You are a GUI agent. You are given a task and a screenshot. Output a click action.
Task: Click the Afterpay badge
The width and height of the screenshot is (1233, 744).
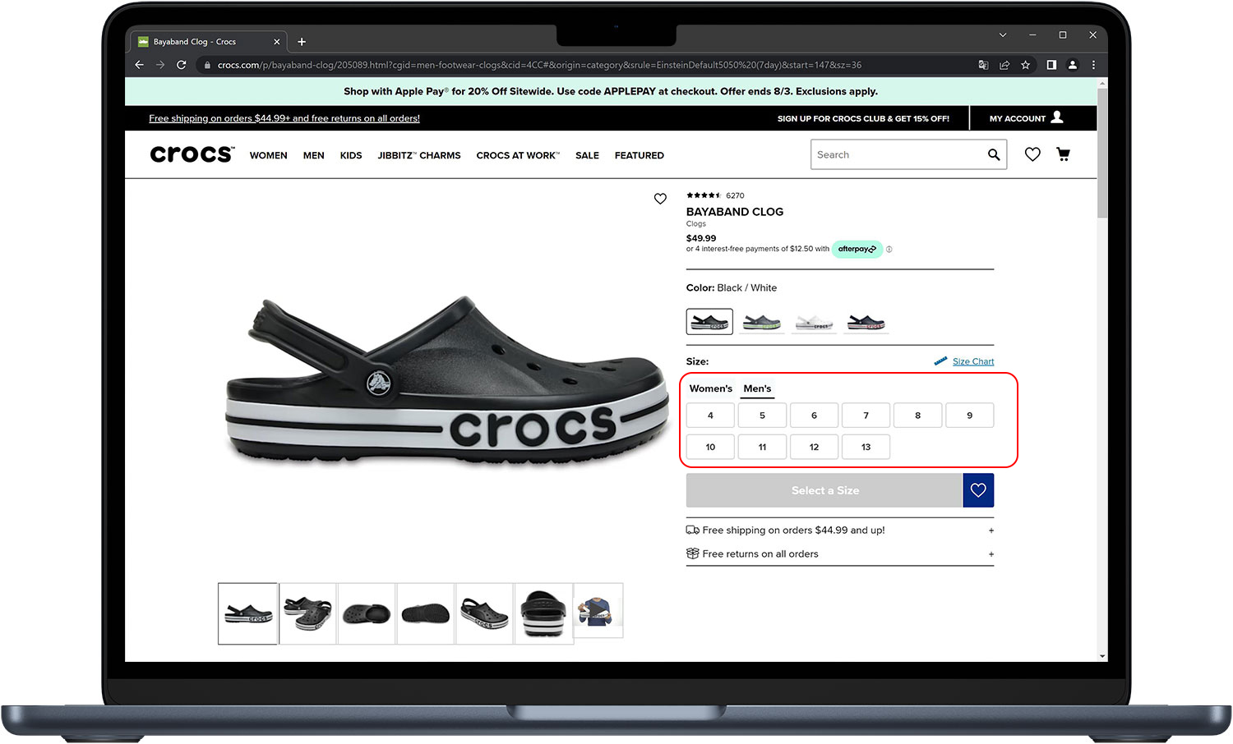pos(857,249)
